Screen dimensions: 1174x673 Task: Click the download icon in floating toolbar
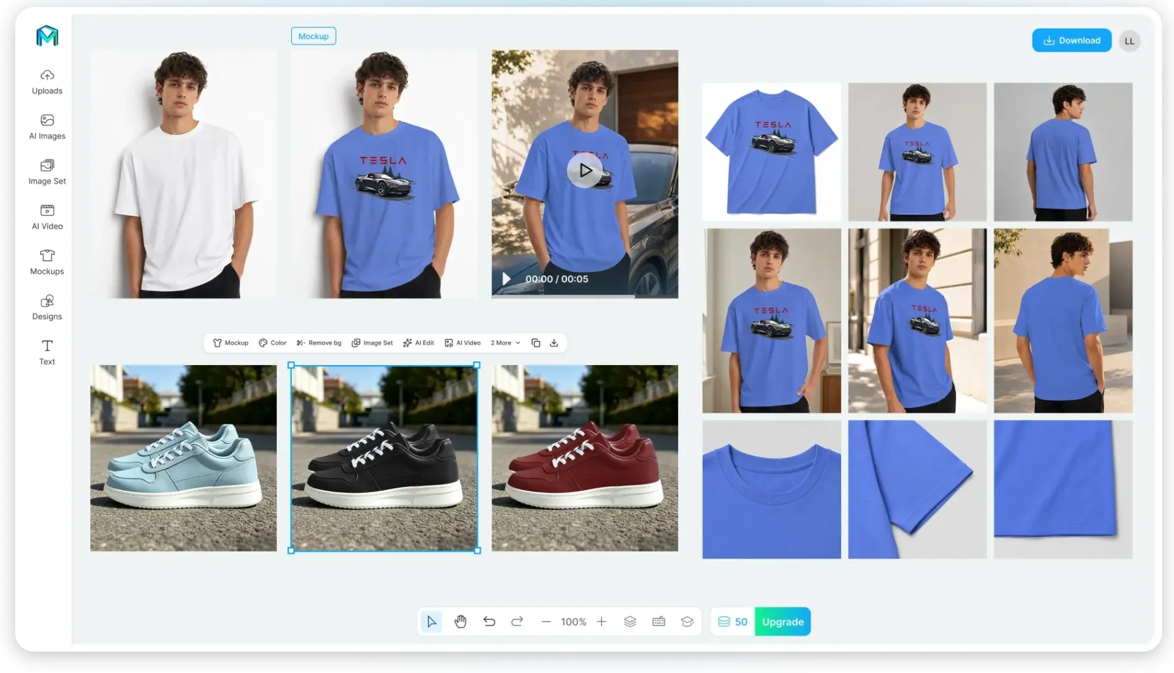click(554, 343)
